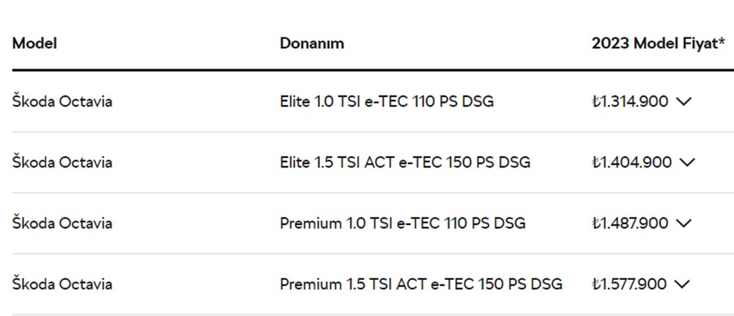The width and height of the screenshot is (734, 316).
Task: Choose Elite 1.5 TSI ACT e-TEC 150 PS DSG
Action: click(x=405, y=162)
